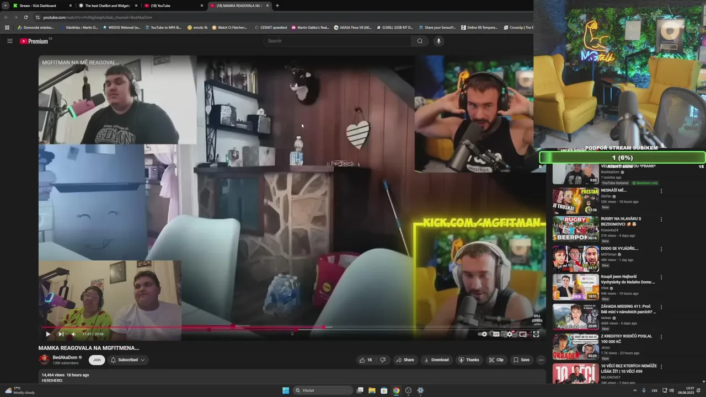Save the video to a playlist
Image resolution: width=706 pixels, height=397 pixels.
point(521,360)
